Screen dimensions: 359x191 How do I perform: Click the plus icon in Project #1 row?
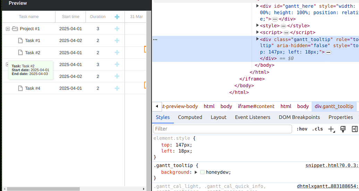(x=117, y=28)
